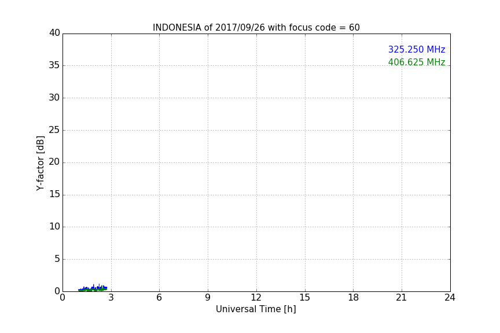
Task: Click the plot title 'INDONESIA of 2017/09/26 with focus code = 60'
Action: click(x=256, y=27)
